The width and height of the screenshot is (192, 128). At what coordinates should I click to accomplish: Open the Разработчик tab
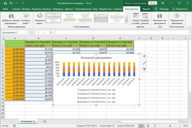click(105, 9)
